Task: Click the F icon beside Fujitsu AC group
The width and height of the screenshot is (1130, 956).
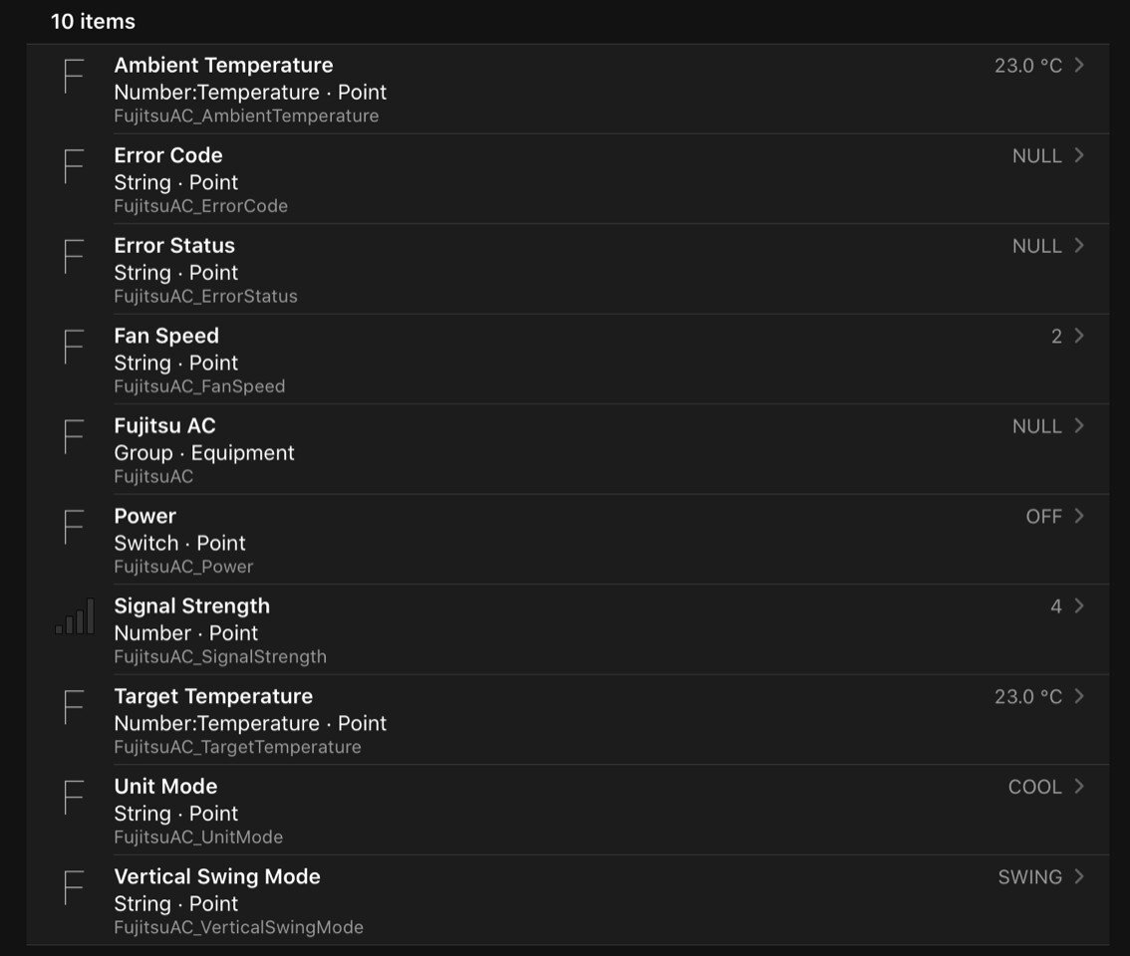Action: pos(74,436)
